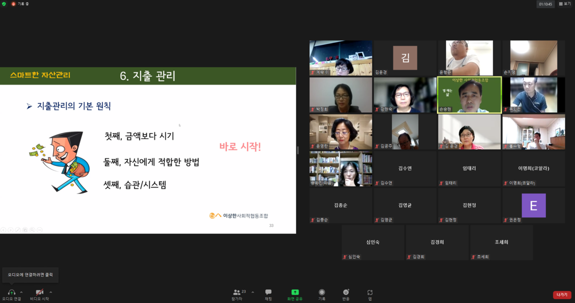Screen dimensions: 575x303
Task: Leave the meeting with 나가기 button
Action: click(562, 294)
